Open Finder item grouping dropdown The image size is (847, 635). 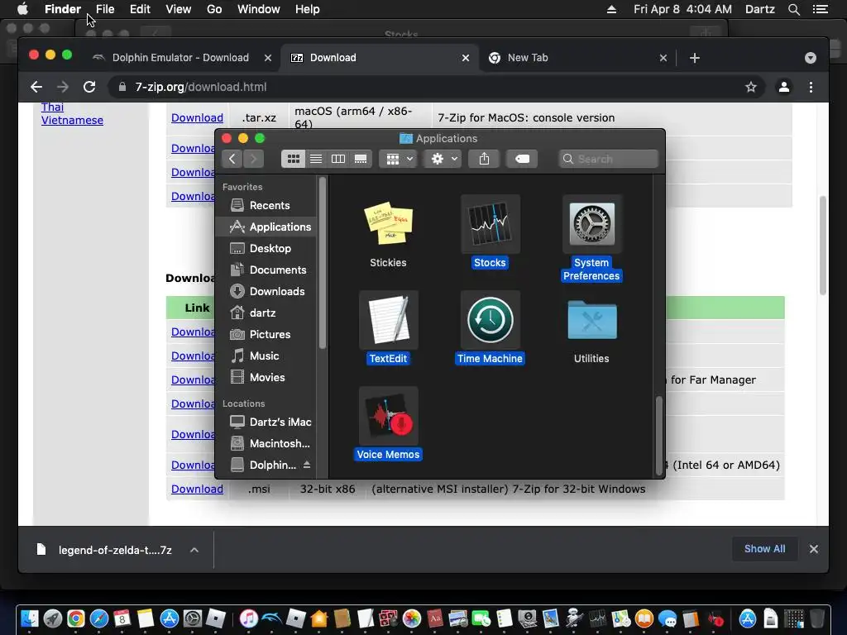(399, 159)
